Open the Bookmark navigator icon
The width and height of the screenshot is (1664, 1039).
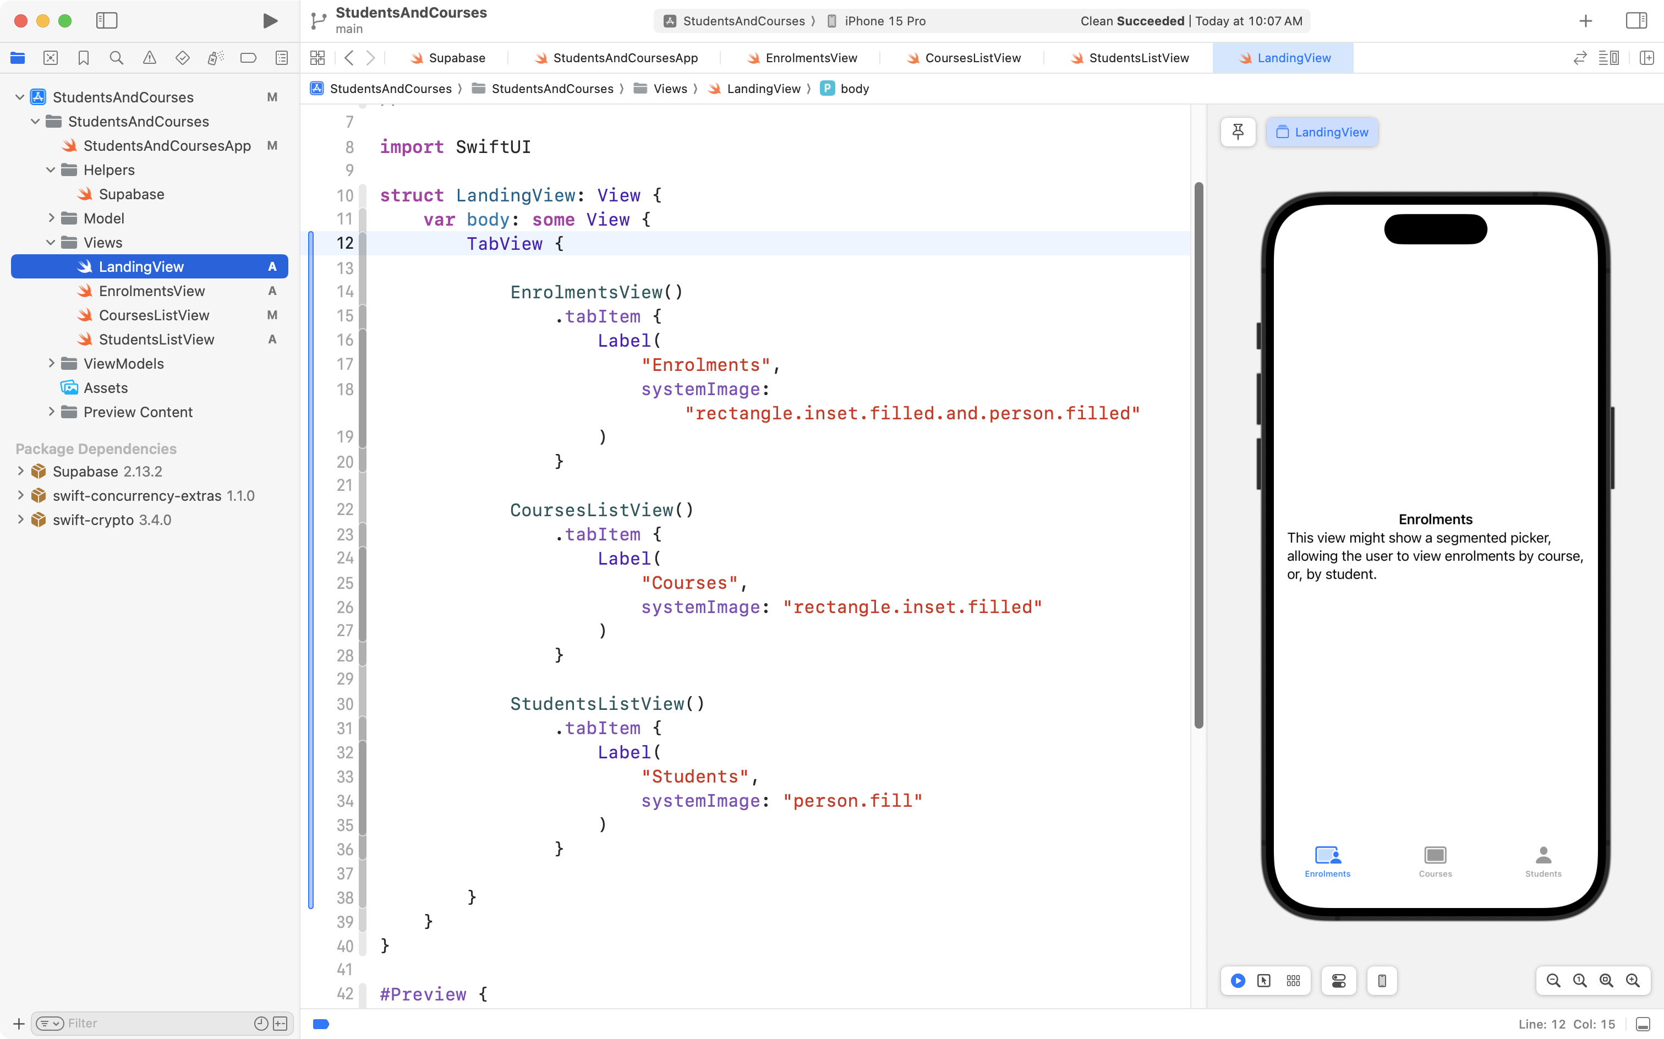pos(83,58)
